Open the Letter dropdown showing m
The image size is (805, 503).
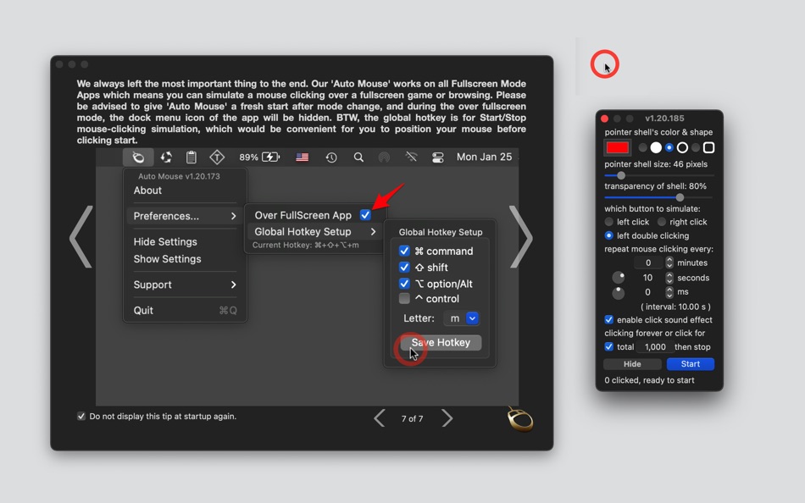pyautogui.click(x=461, y=318)
